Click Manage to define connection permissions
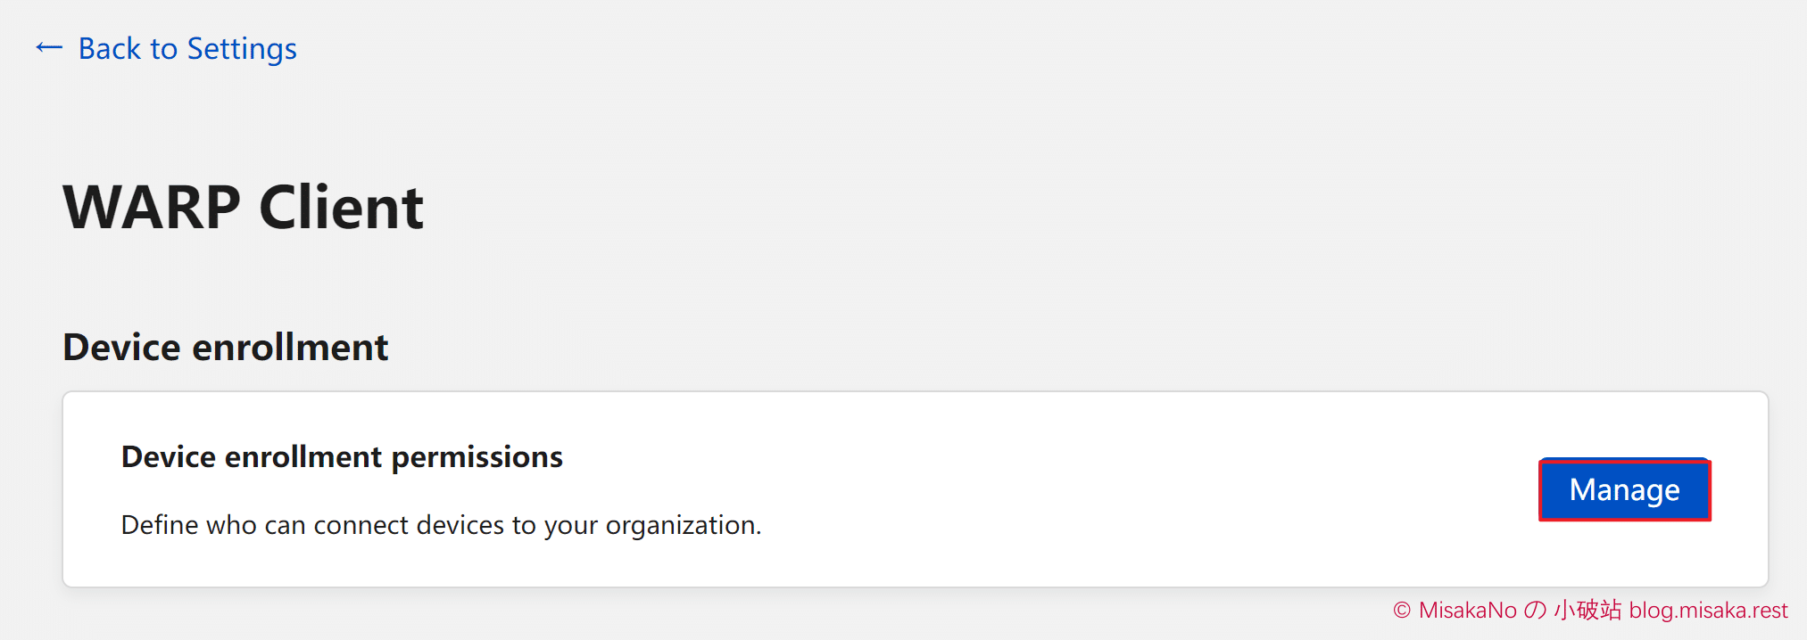This screenshot has width=1807, height=640. 1623,489
